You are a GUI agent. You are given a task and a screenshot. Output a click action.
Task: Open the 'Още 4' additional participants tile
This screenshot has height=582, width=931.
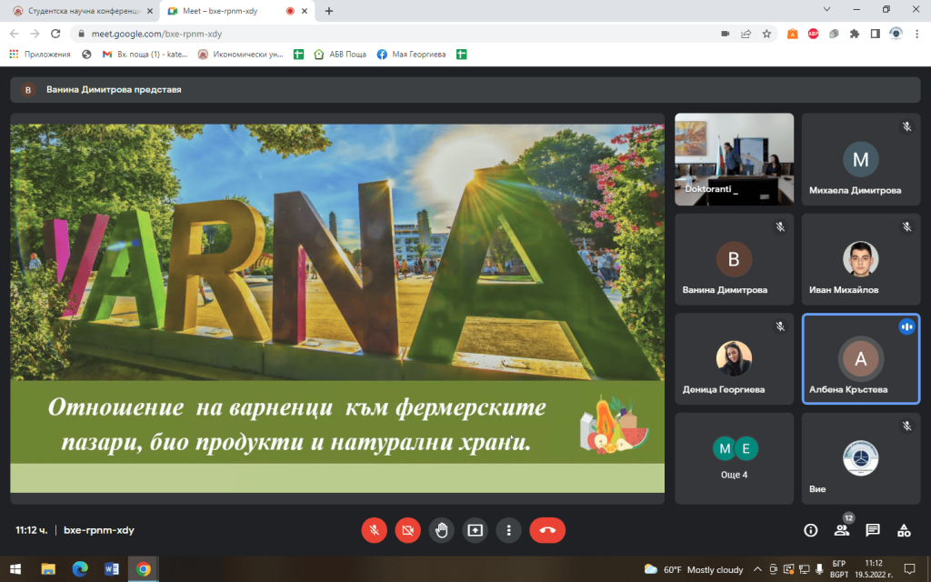click(734, 458)
